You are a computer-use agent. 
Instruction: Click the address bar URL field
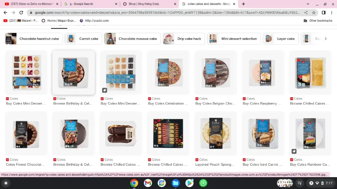(x=167, y=13)
